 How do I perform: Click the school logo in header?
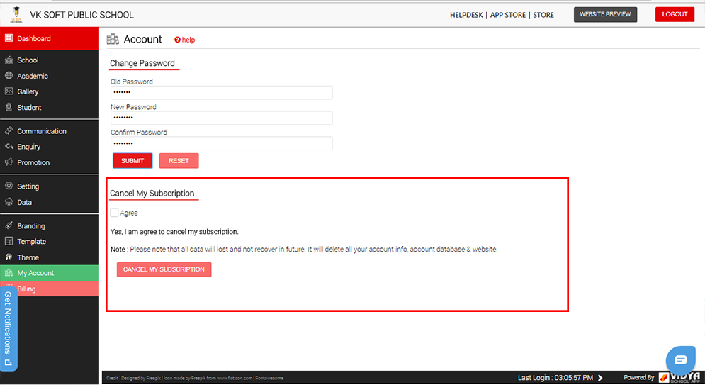click(x=16, y=15)
